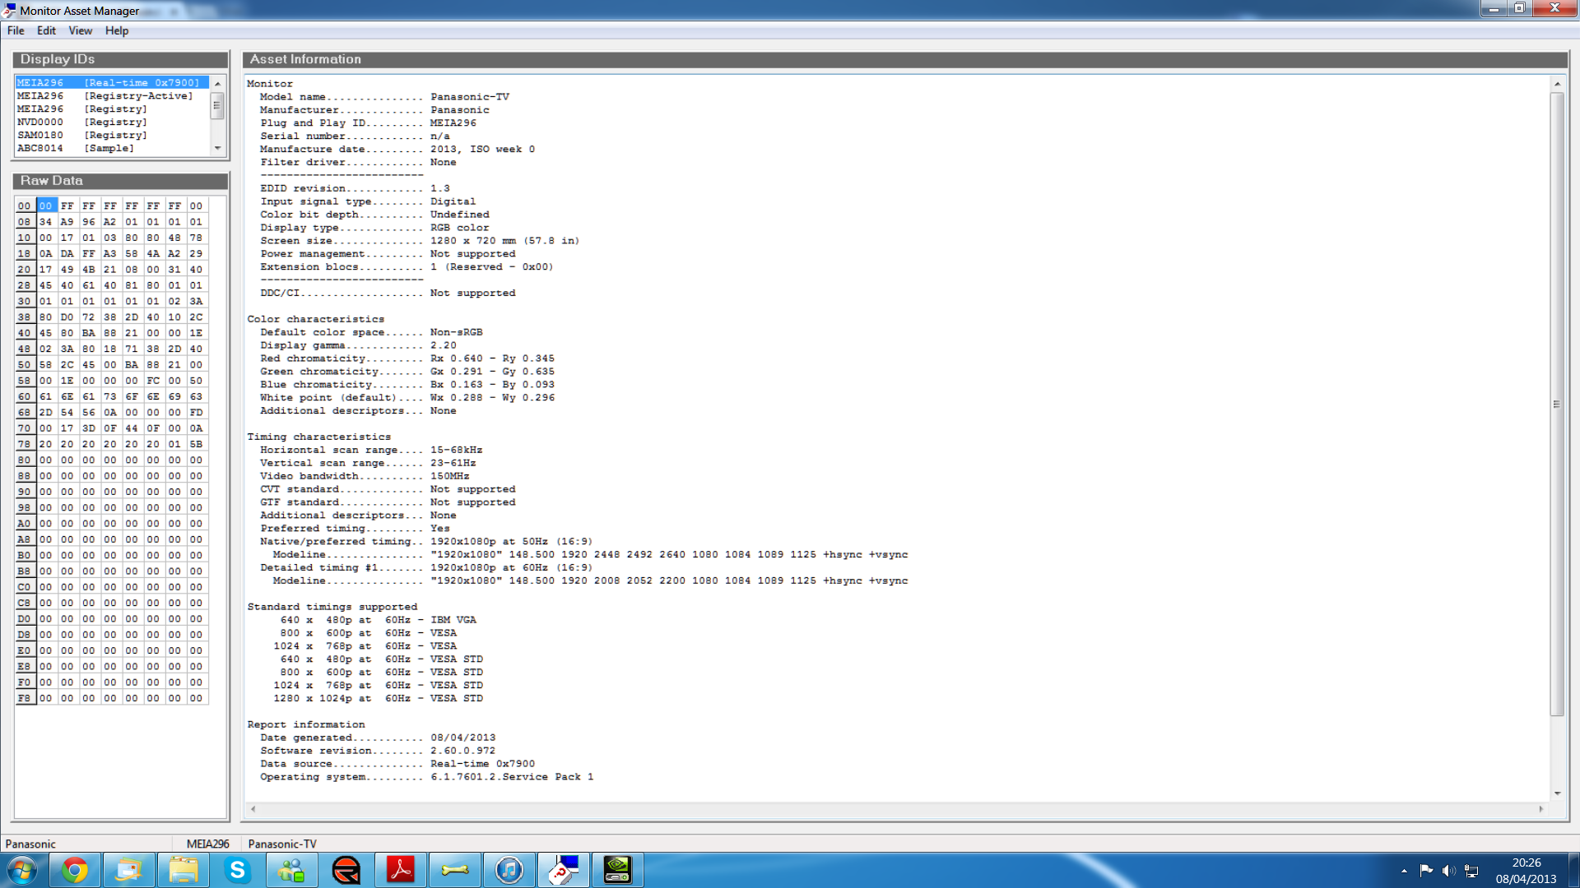This screenshot has width=1580, height=888.
Task: Open the Edit menu
Action: coord(46,30)
